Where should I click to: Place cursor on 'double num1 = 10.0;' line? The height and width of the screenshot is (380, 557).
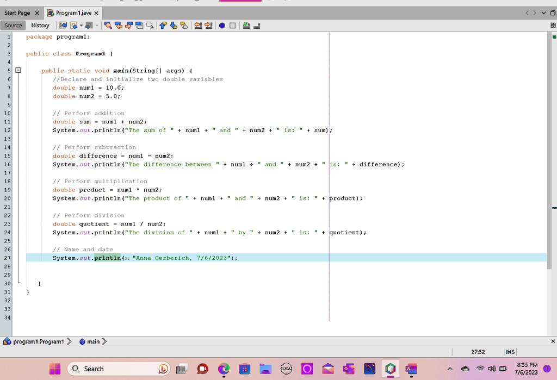point(88,88)
